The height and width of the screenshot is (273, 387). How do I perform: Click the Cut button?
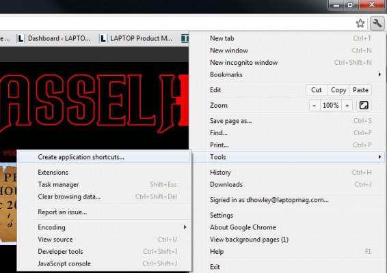(x=317, y=90)
